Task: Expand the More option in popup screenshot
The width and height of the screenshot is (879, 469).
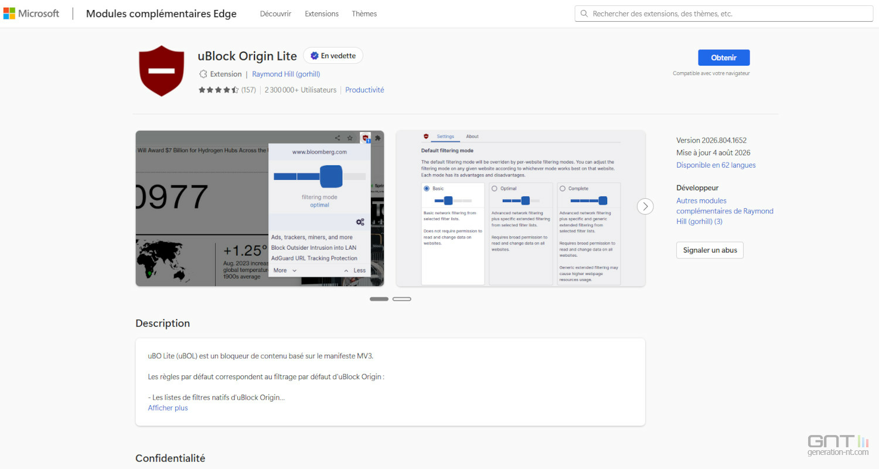Action: 285,270
